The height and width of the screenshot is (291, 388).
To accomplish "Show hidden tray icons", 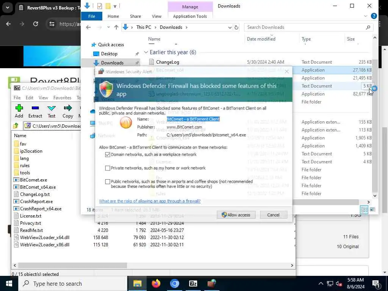I will (321, 283).
